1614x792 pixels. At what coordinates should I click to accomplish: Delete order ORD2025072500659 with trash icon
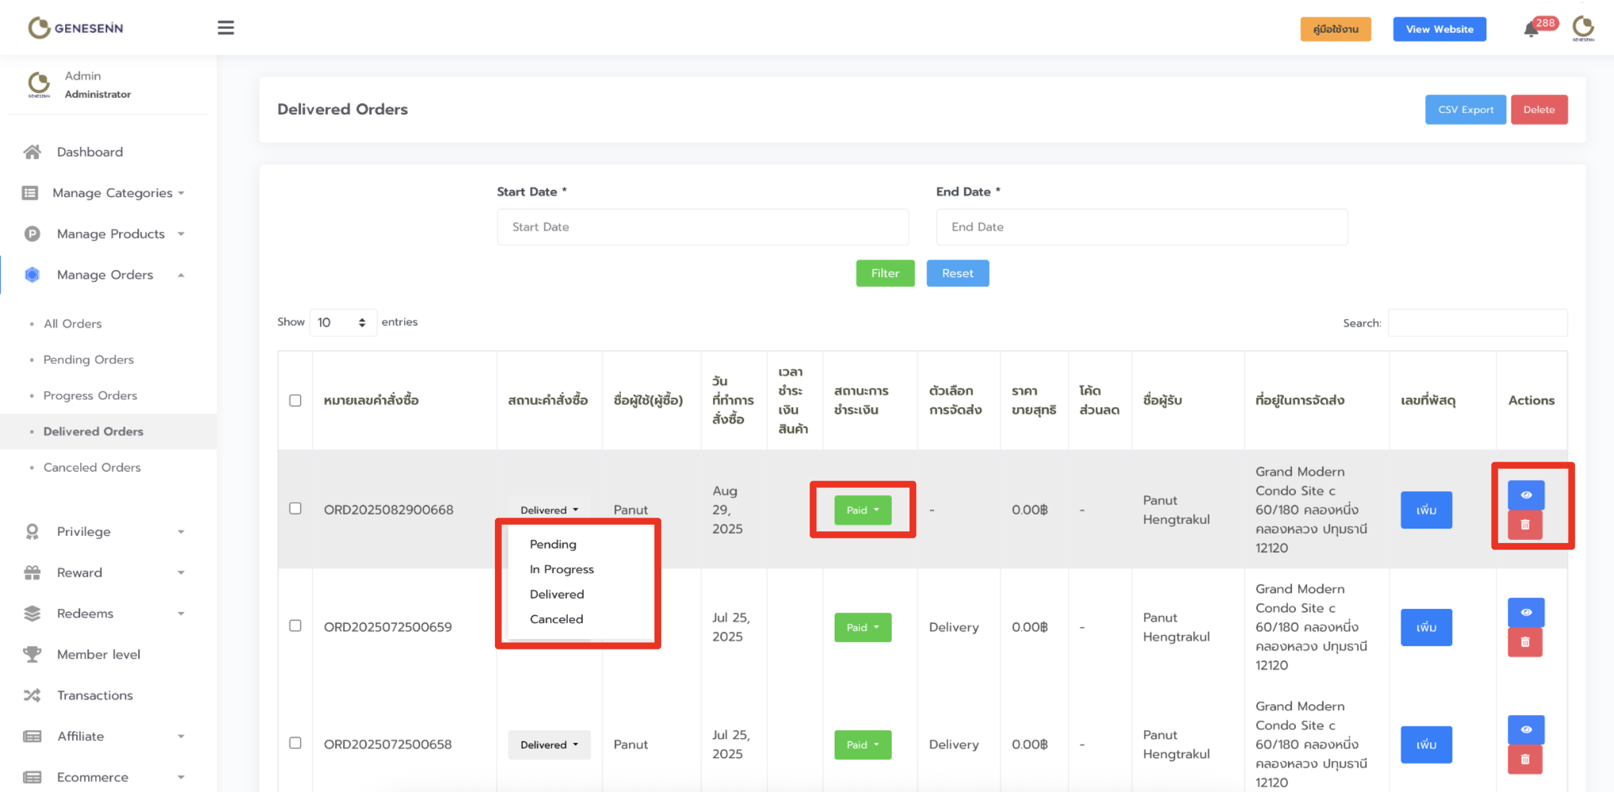[x=1525, y=642]
